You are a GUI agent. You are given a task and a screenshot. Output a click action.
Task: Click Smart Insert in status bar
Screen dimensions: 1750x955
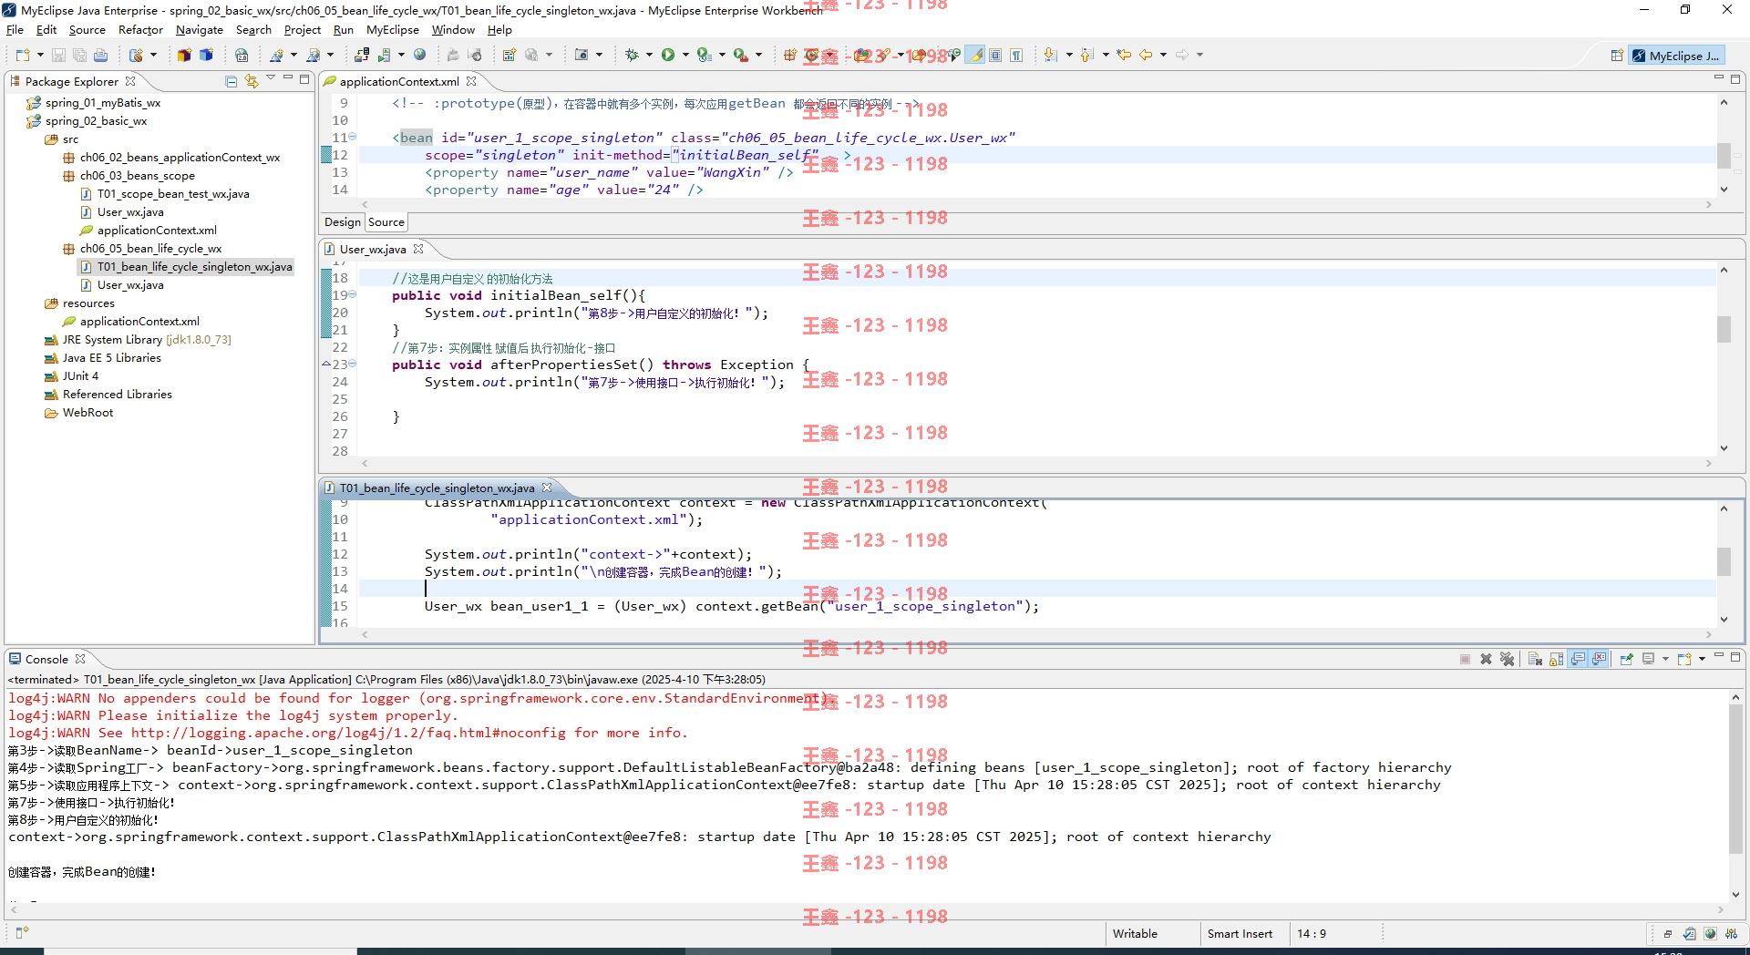click(1240, 933)
